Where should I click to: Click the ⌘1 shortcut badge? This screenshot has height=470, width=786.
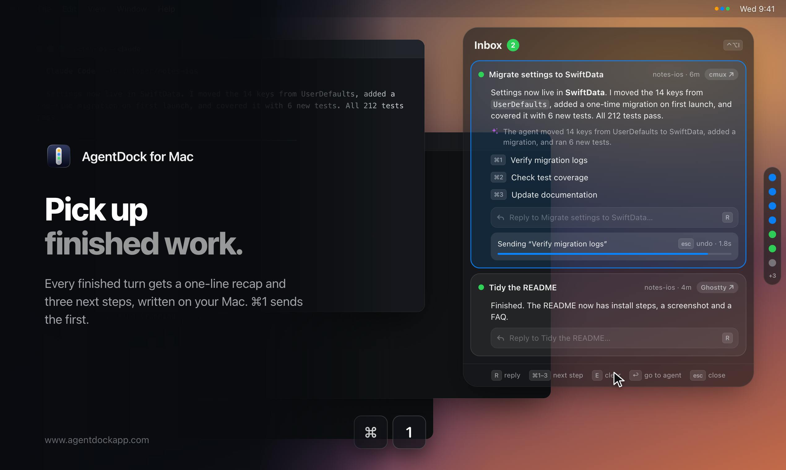[498, 160]
